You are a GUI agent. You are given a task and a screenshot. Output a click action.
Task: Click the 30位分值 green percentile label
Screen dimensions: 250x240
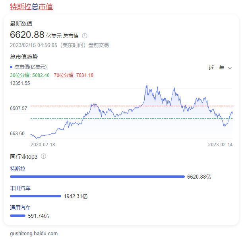pyautogui.click(x=30, y=75)
